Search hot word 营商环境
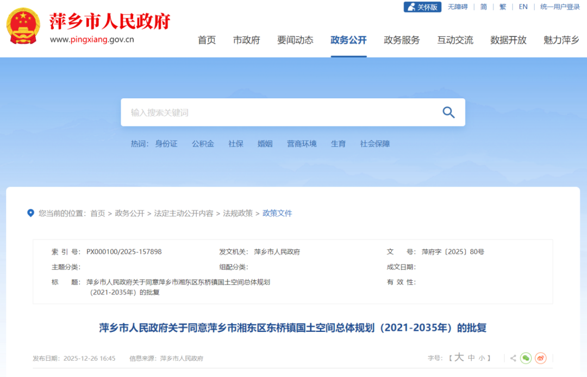This screenshot has height=377, width=587. pos(302,143)
